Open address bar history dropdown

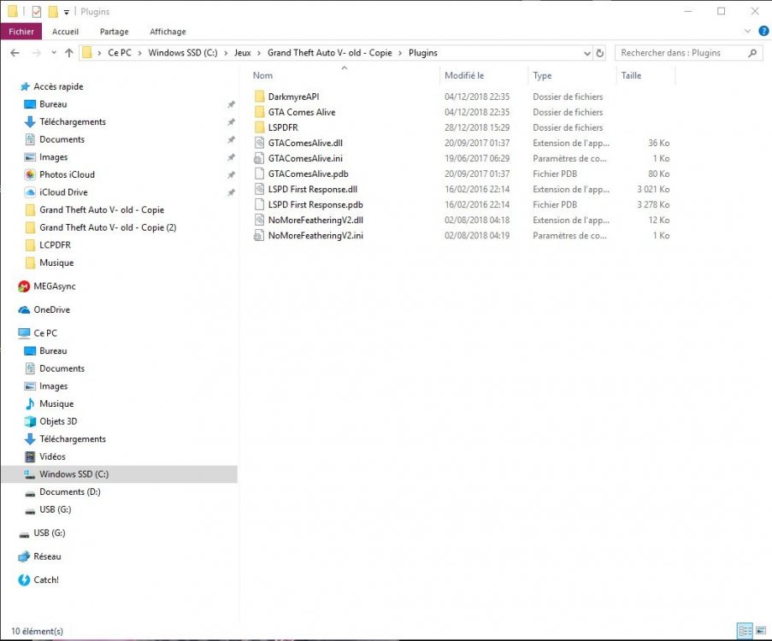tap(586, 53)
